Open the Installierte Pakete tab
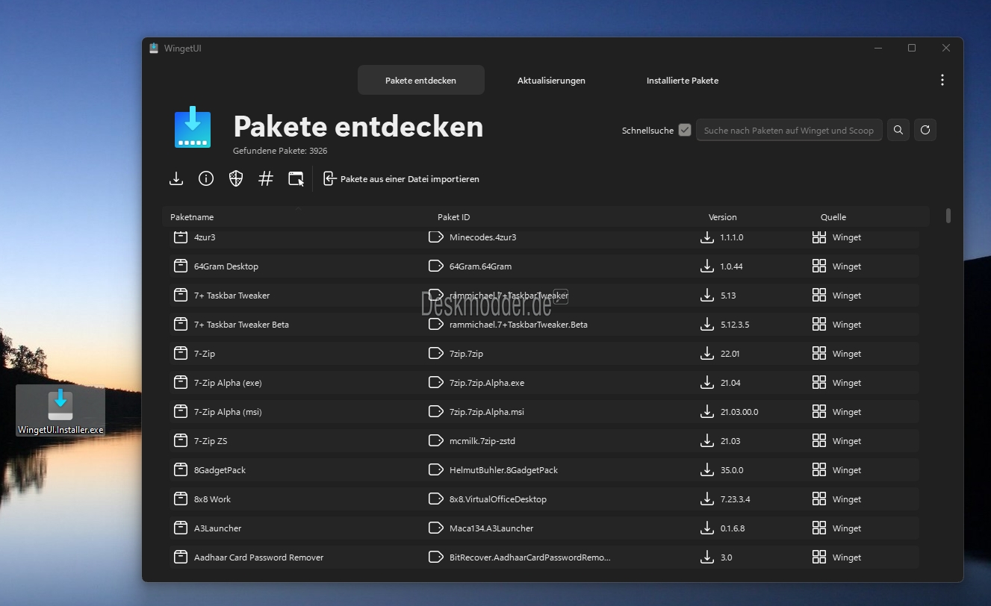Screen dimensions: 991x606 [x=683, y=80]
